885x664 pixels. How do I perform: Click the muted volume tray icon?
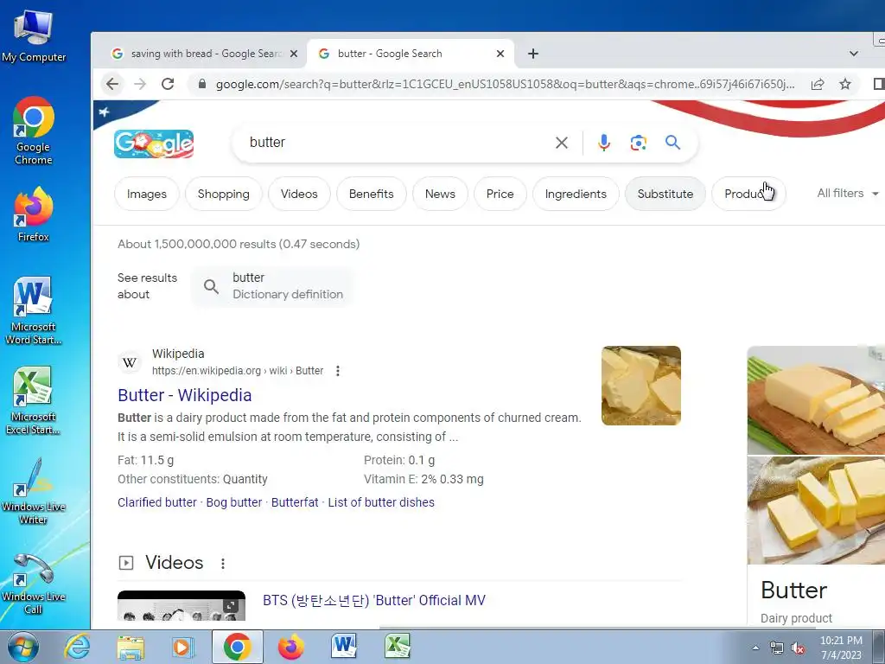798,648
